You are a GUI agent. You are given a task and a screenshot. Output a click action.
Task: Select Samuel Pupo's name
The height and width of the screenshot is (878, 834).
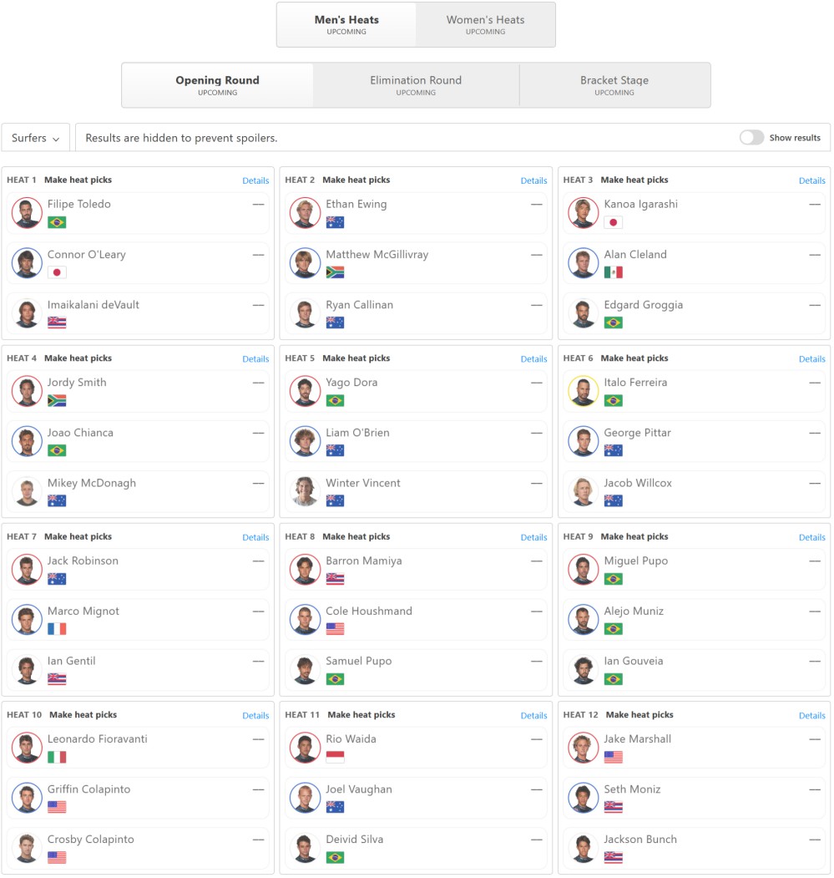pos(359,661)
